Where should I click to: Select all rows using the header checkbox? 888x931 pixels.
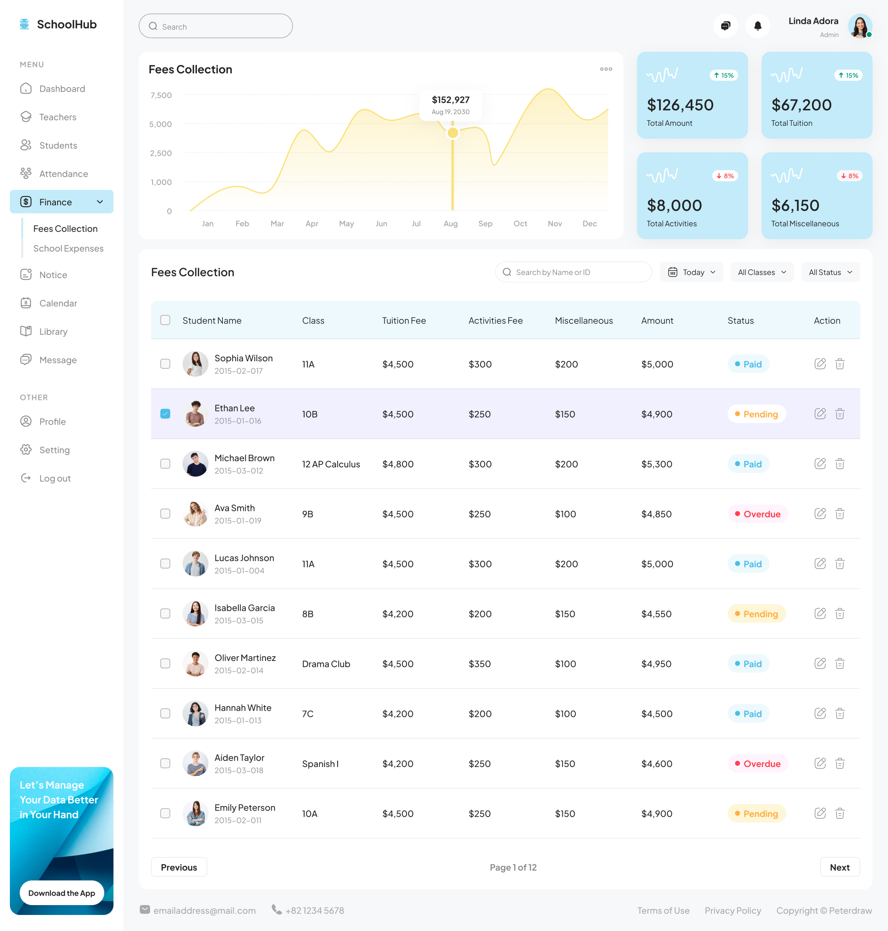(165, 320)
